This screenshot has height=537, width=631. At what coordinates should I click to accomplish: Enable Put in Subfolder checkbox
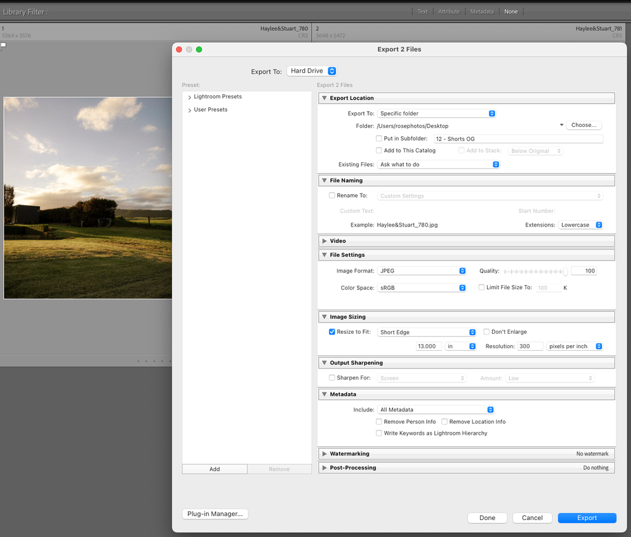(x=379, y=139)
